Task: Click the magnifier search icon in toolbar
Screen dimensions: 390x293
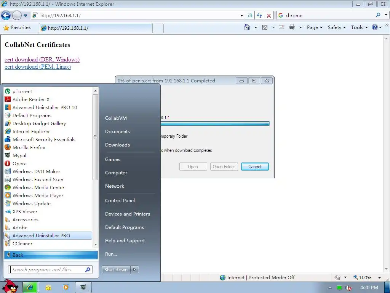Action: [378, 15]
